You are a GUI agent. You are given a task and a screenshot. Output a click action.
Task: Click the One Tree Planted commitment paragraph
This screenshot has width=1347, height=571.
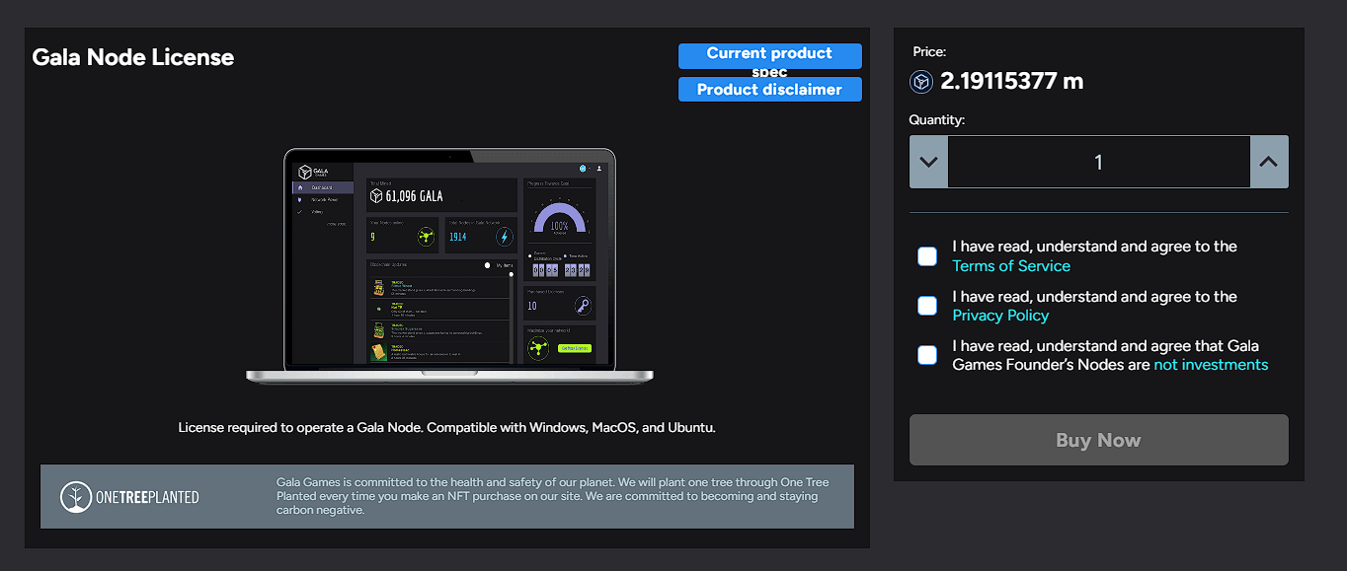553,496
